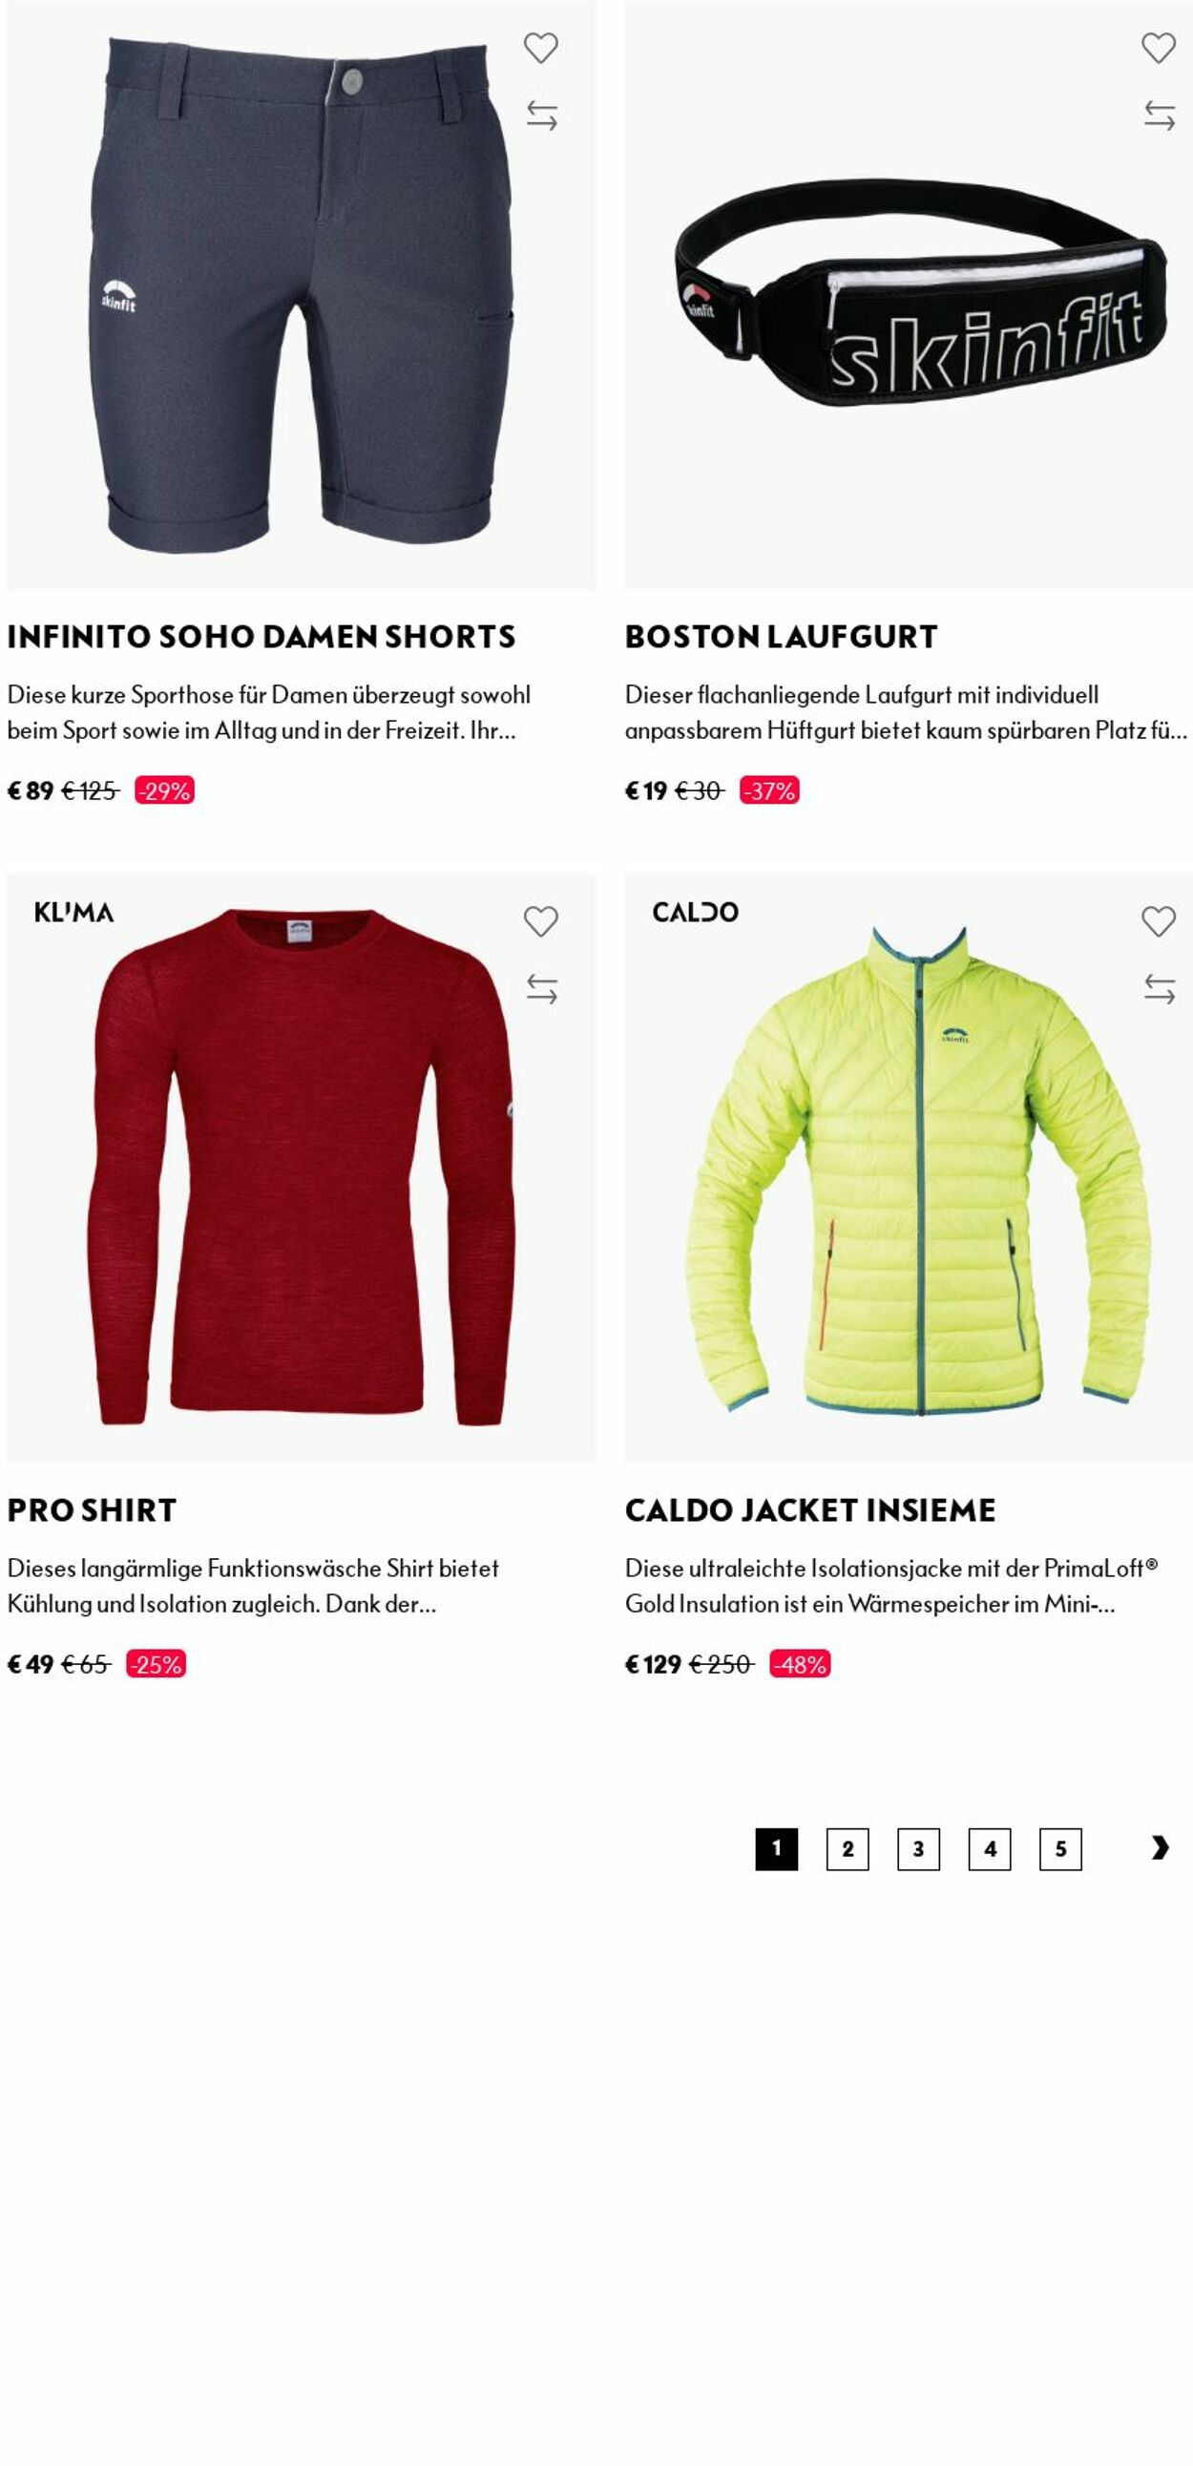Image resolution: width=1193 pixels, height=2466 pixels.
Task: Go to page 2 of results
Action: (x=848, y=1848)
